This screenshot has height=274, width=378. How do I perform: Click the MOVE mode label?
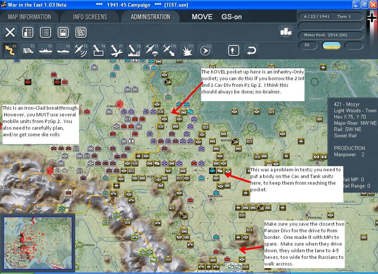pyautogui.click(x=202, y=17)
